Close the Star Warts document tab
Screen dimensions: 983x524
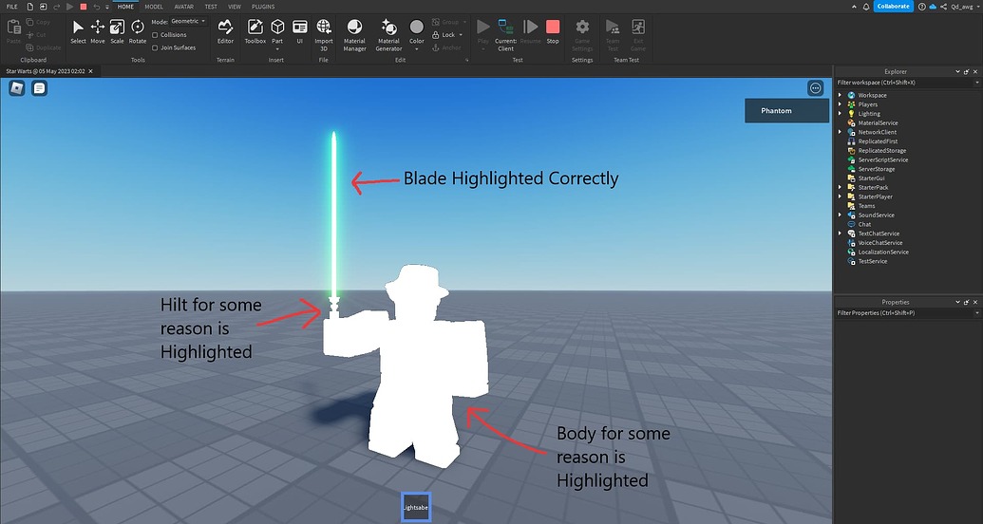[90, 71]
